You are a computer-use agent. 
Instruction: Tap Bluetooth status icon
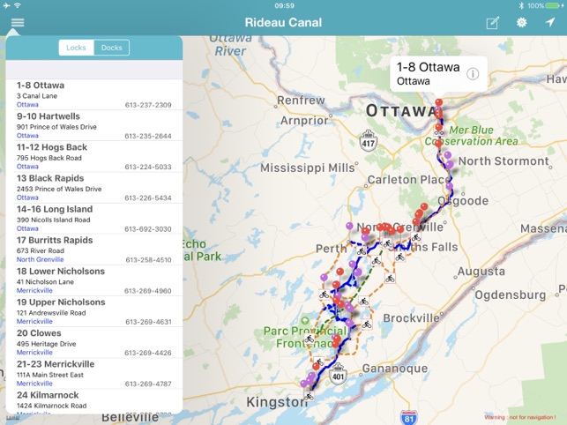pos(521,5)
